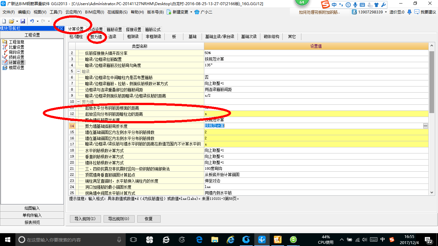Switch to the 箍筋设置 tab
This screenshot has height=246, width=438.
[x=114, y=29]
